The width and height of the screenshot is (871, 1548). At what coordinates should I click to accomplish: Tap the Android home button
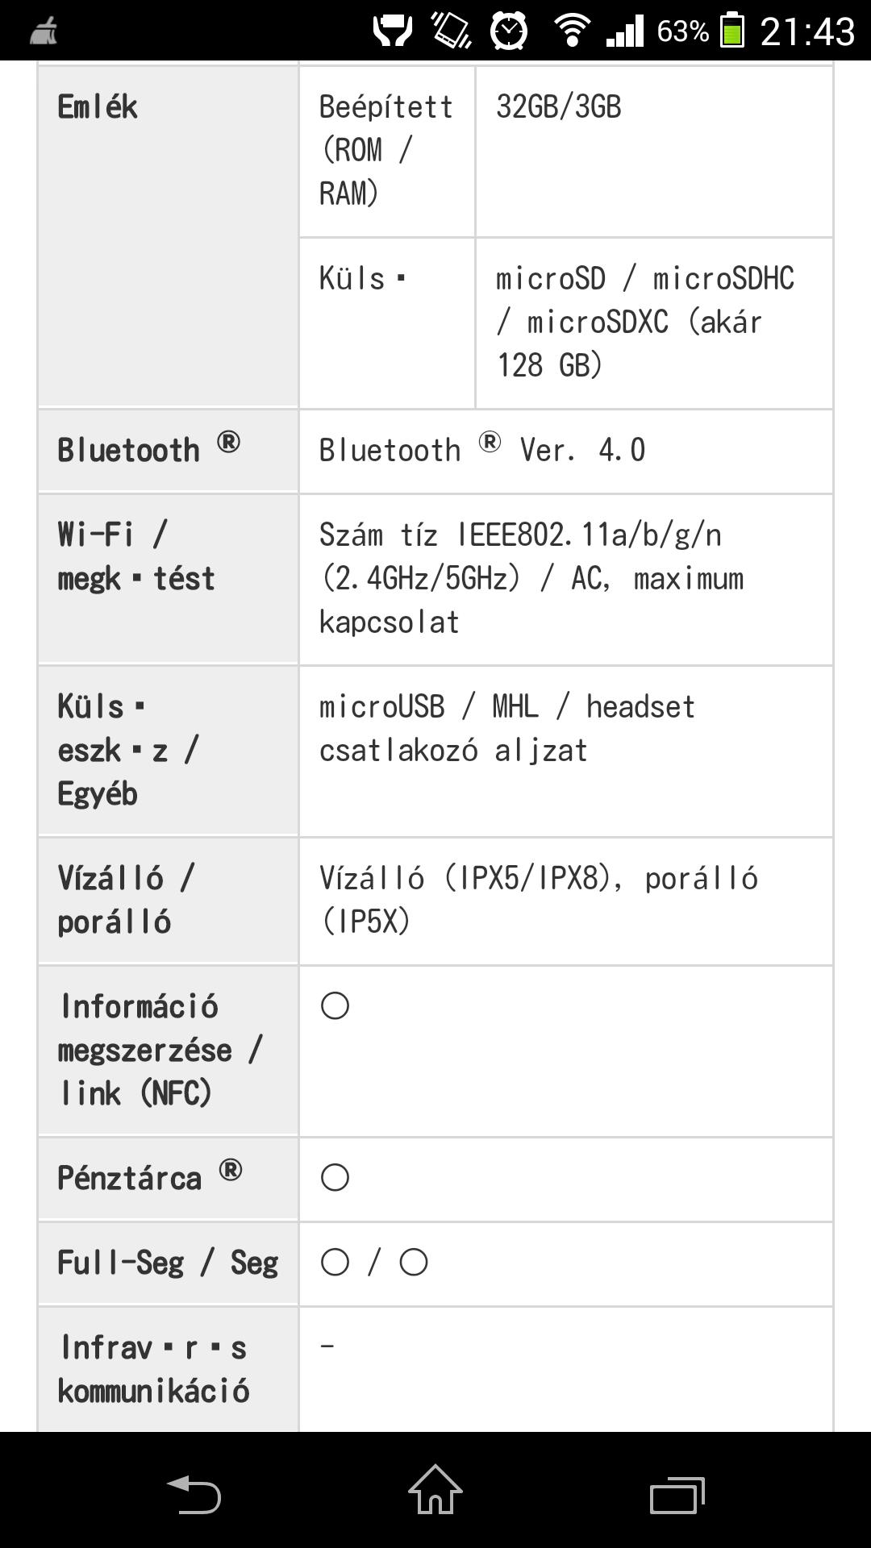(x=435, y=1490)
